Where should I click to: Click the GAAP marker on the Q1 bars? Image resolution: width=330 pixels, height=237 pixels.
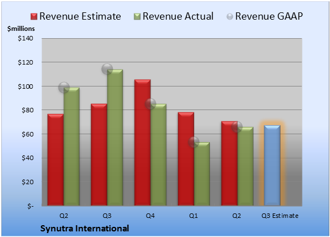194,142
